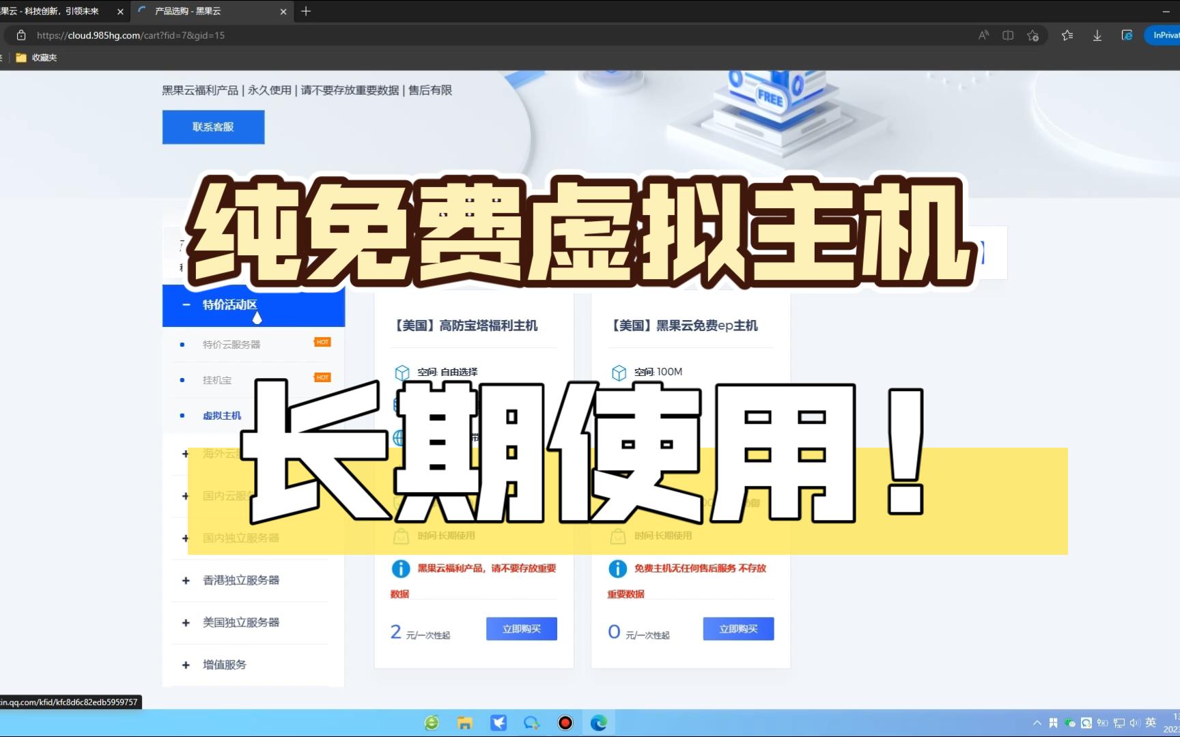Click 【美国】黑果云免费ep主机 title
This screenshot has width=1180, height=737.
tap(683, 326)
